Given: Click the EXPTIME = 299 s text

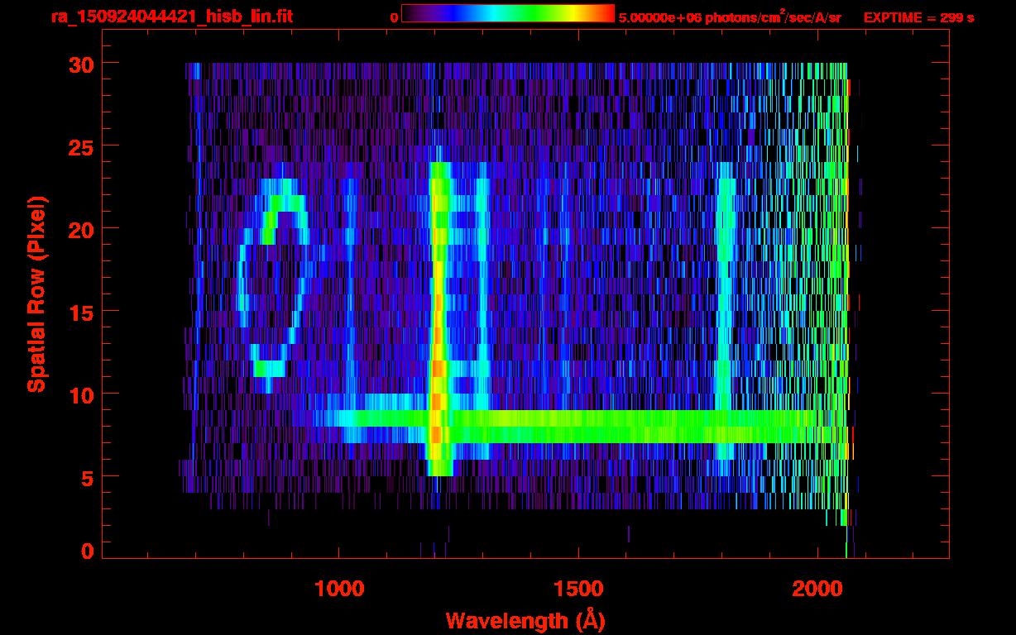Looking at the screenshot, I should pos(918,17).
